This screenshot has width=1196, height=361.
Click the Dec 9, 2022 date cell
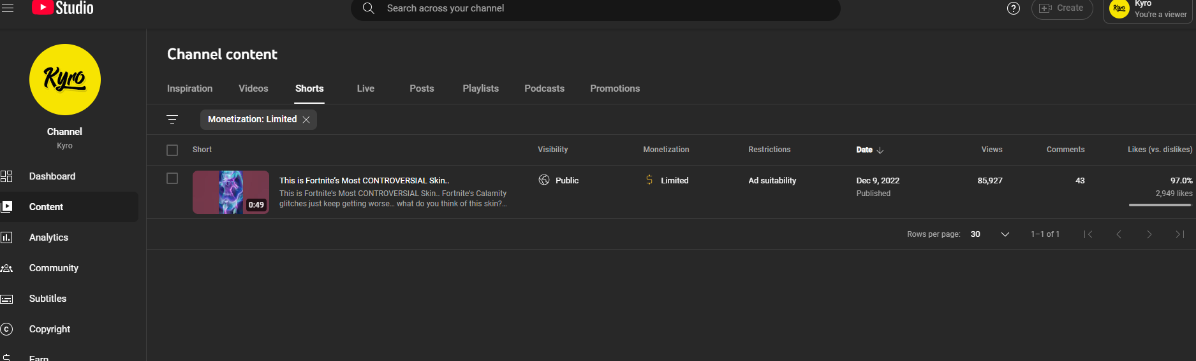tap(878, 181)
